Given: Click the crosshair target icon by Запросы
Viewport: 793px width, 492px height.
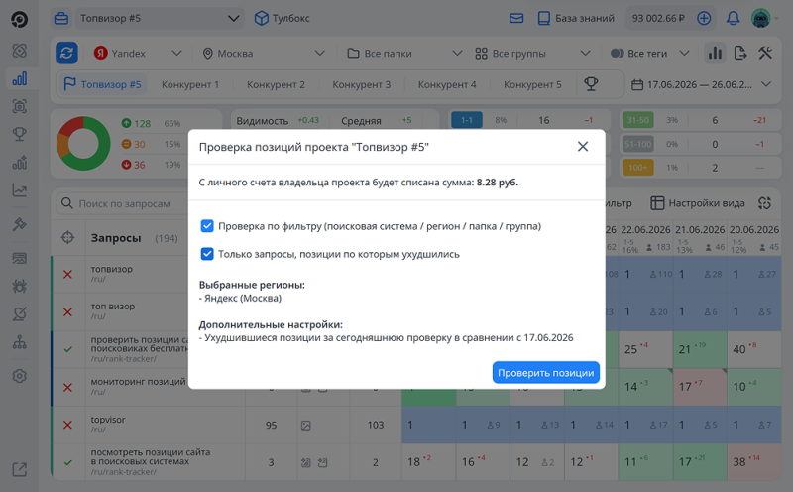Looking at the screenshot, I should pos(67,237).
